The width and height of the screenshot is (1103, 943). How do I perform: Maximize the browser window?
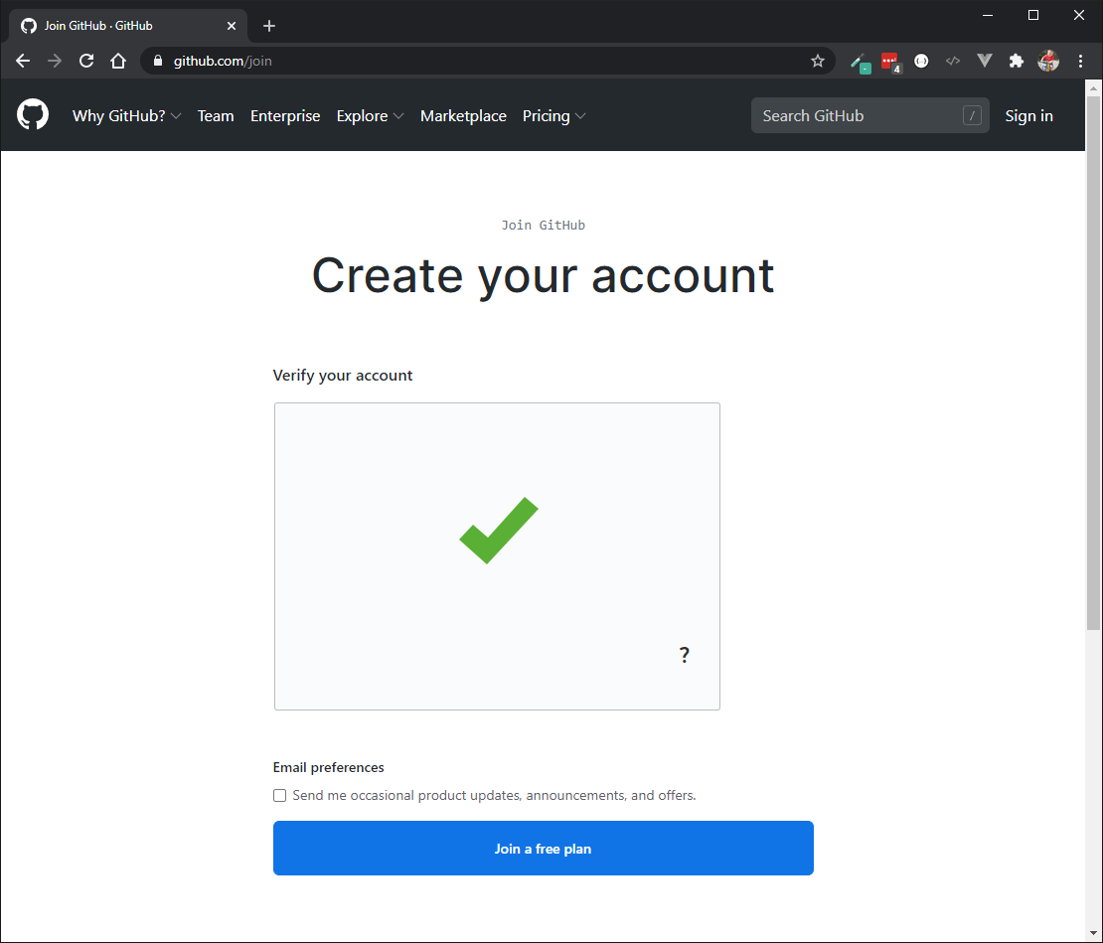1033,15
